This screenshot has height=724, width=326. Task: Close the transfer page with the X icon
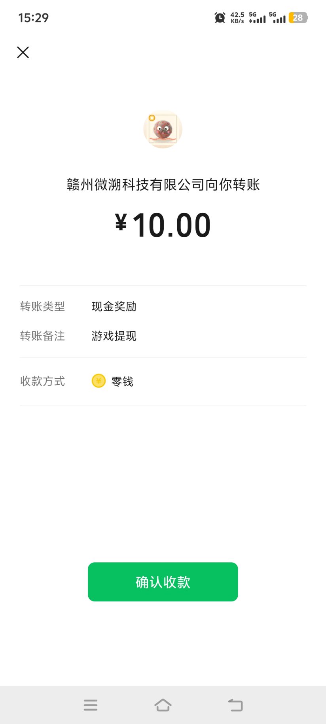tap(23, 52)
